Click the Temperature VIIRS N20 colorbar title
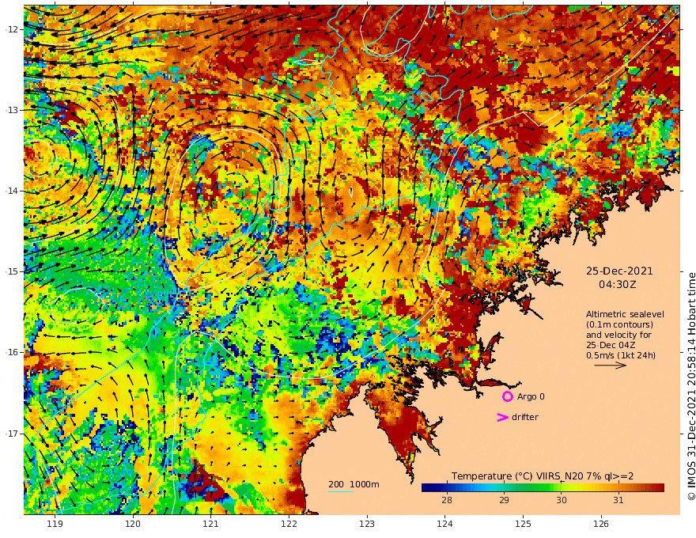Image resolution: width=696 pixels, height=538 pixels. click(543, 476)
